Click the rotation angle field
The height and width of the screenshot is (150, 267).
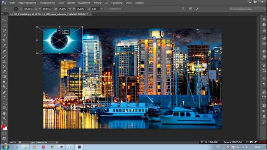coord(96,9)
